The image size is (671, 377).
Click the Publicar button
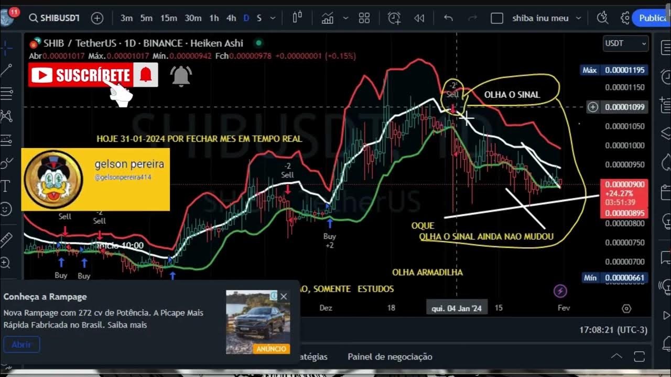652,18
